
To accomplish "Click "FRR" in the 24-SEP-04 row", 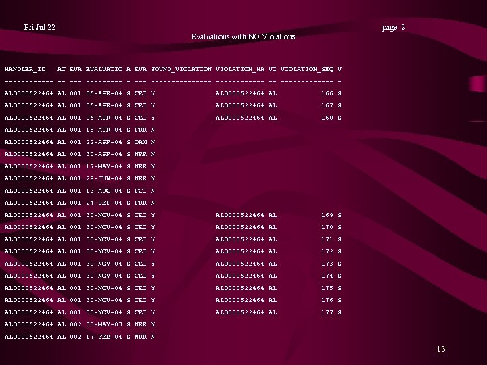I will click(141, 203).
